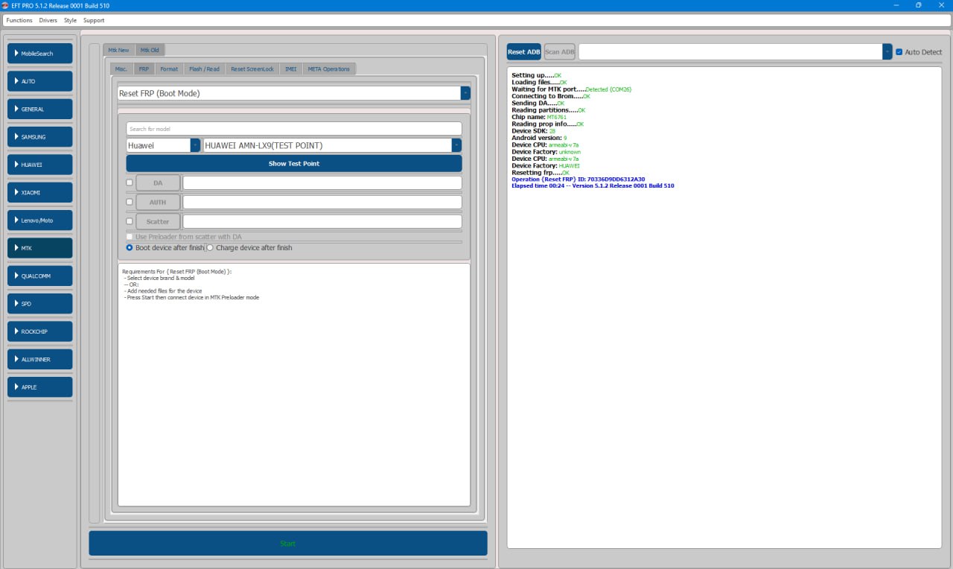
Task: Maximize the EFT PRO window
Action: coord(918,5)
